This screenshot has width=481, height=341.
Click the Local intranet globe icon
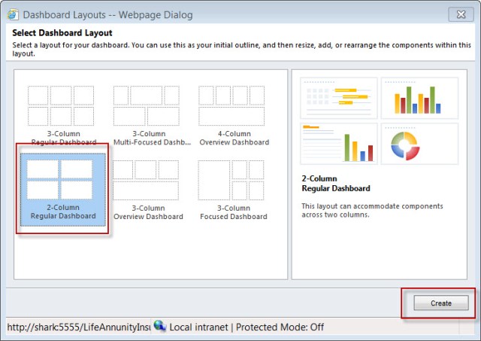(x=159, y=326)
